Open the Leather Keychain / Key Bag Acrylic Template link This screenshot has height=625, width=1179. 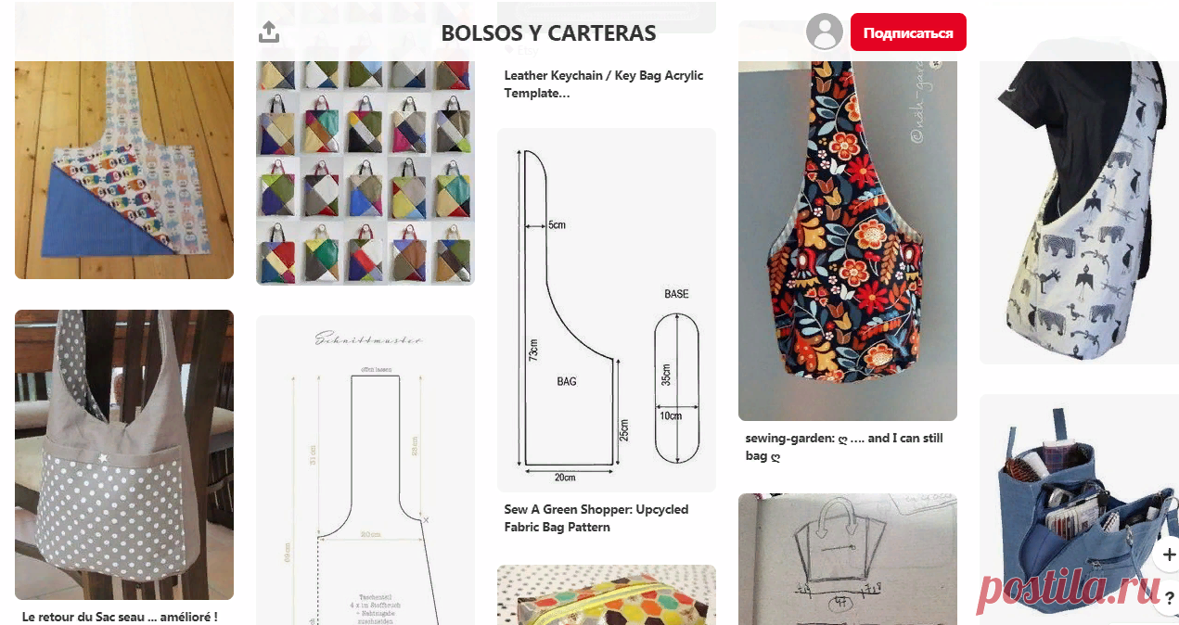pyautogui.click(x=604, y=84)
